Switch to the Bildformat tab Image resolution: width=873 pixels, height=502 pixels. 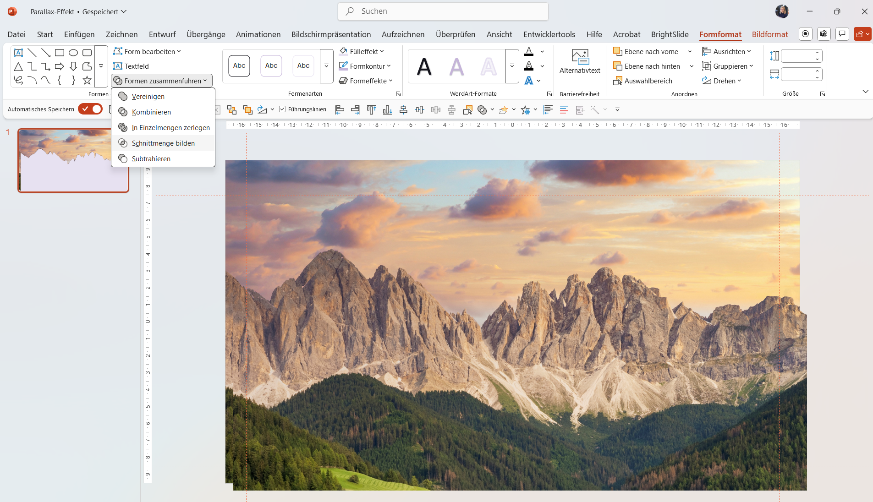point(770,34)
